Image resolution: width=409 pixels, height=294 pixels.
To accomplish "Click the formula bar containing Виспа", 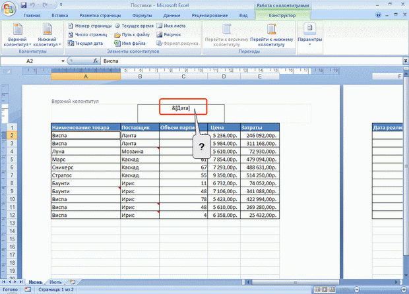I will (x=252, y=61).
